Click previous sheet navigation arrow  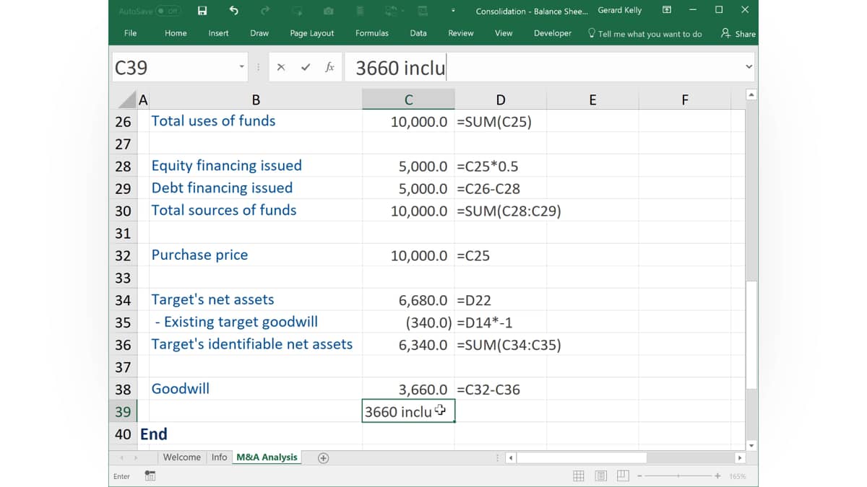tap(121, 458)
